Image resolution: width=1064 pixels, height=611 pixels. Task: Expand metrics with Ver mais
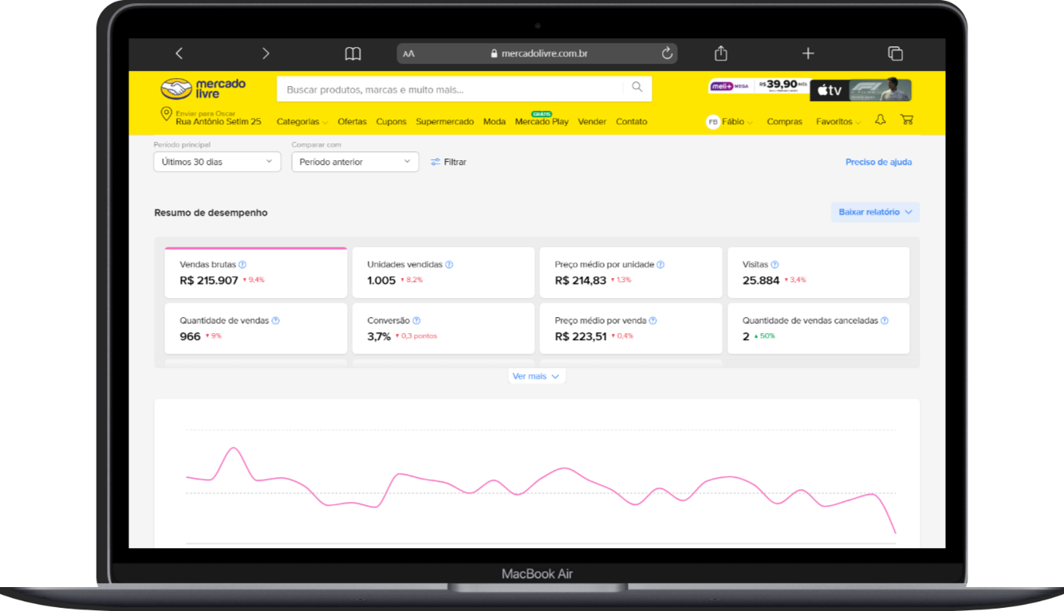point(536,376)
